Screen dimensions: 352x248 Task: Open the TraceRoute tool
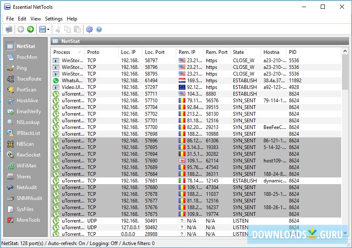point(28,79)
